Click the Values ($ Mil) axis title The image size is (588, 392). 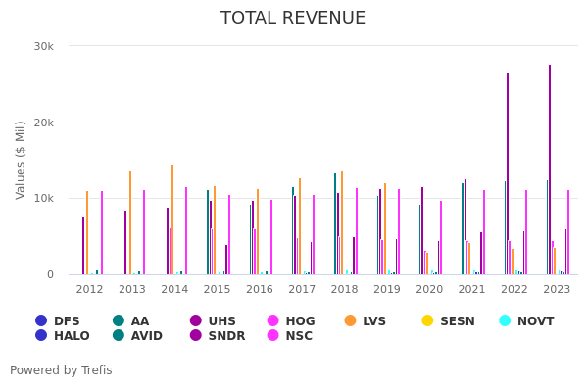[21, 160]
